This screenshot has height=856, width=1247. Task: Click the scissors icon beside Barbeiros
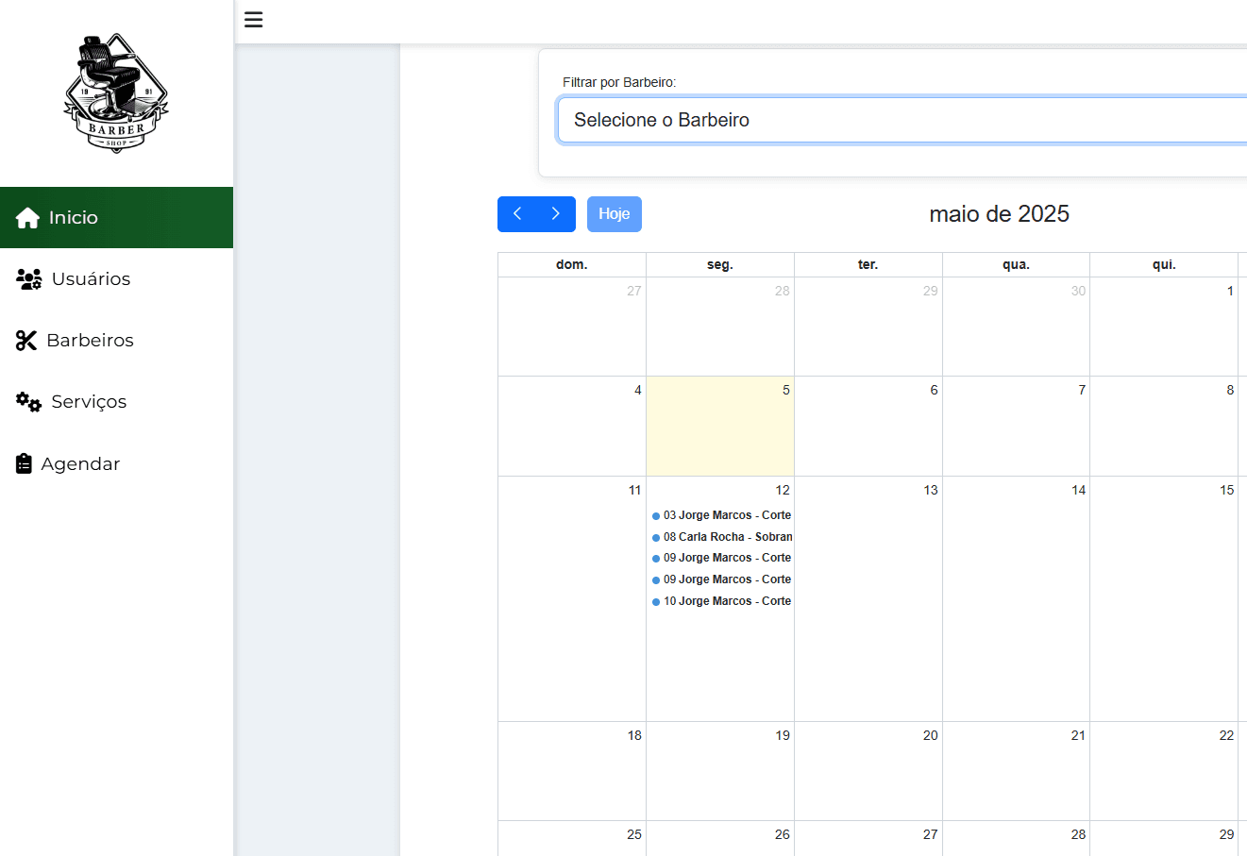(26, 341)
